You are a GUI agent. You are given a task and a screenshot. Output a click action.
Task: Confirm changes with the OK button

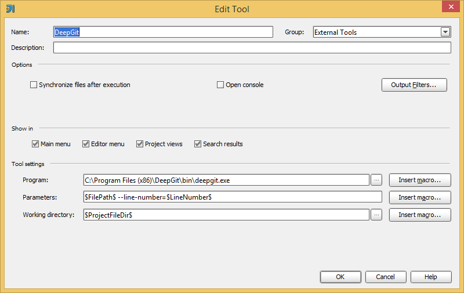340,277
